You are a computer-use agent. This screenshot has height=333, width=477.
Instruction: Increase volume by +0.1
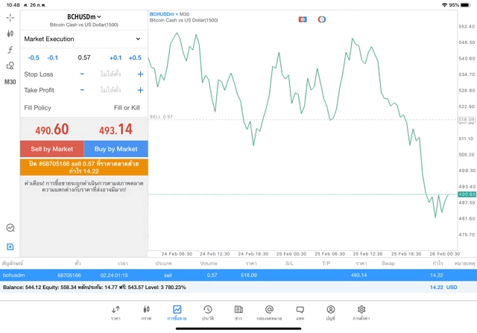116,57
